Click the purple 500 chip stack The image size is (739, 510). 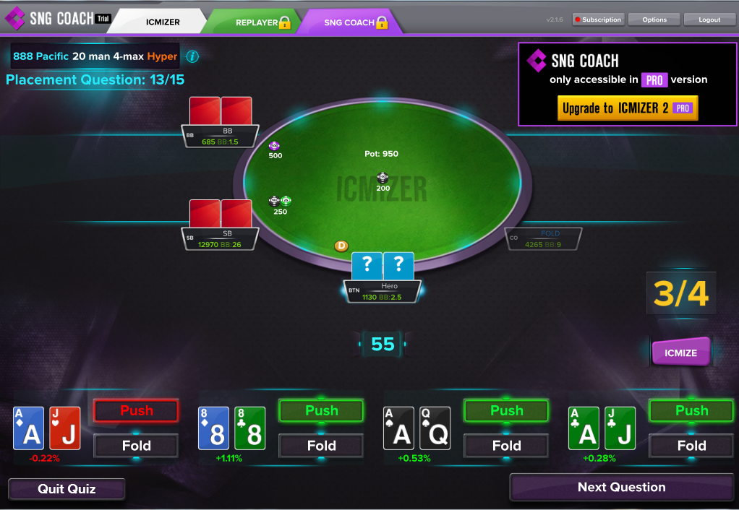274,146
